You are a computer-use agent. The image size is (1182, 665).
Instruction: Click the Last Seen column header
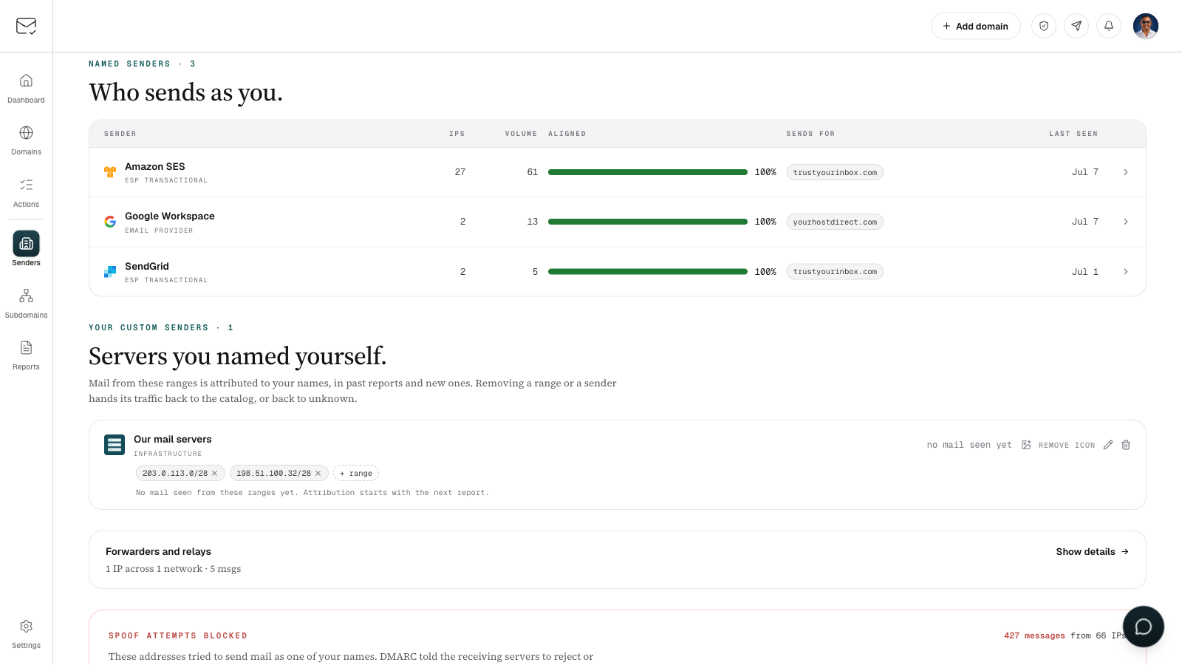point(1073,134)
